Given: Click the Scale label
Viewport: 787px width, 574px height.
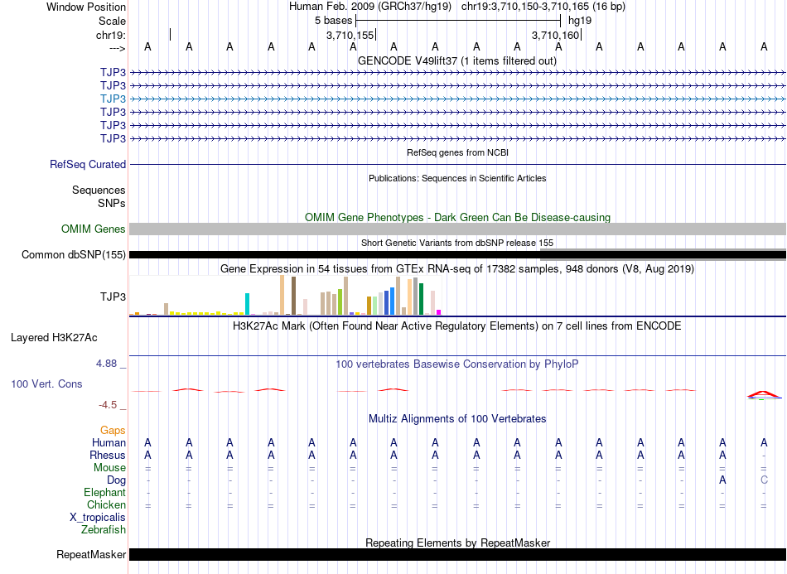Looking at the screenshot, I should click(x=112, y=21).
